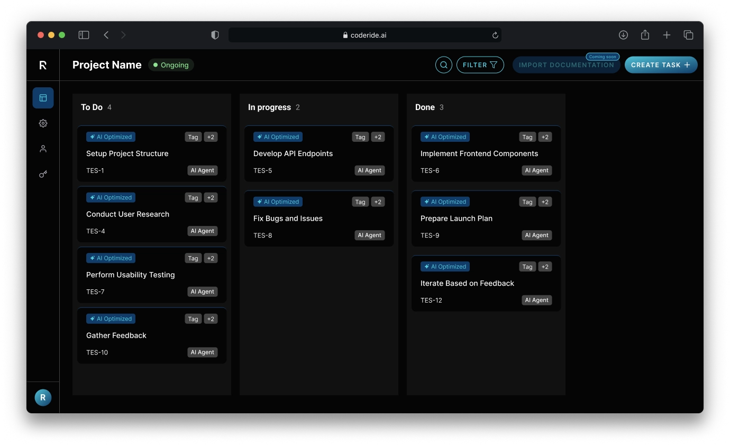Click the coderide.ai address bar
The height and width of the screenshot is (445, 730).
point(365,35)
